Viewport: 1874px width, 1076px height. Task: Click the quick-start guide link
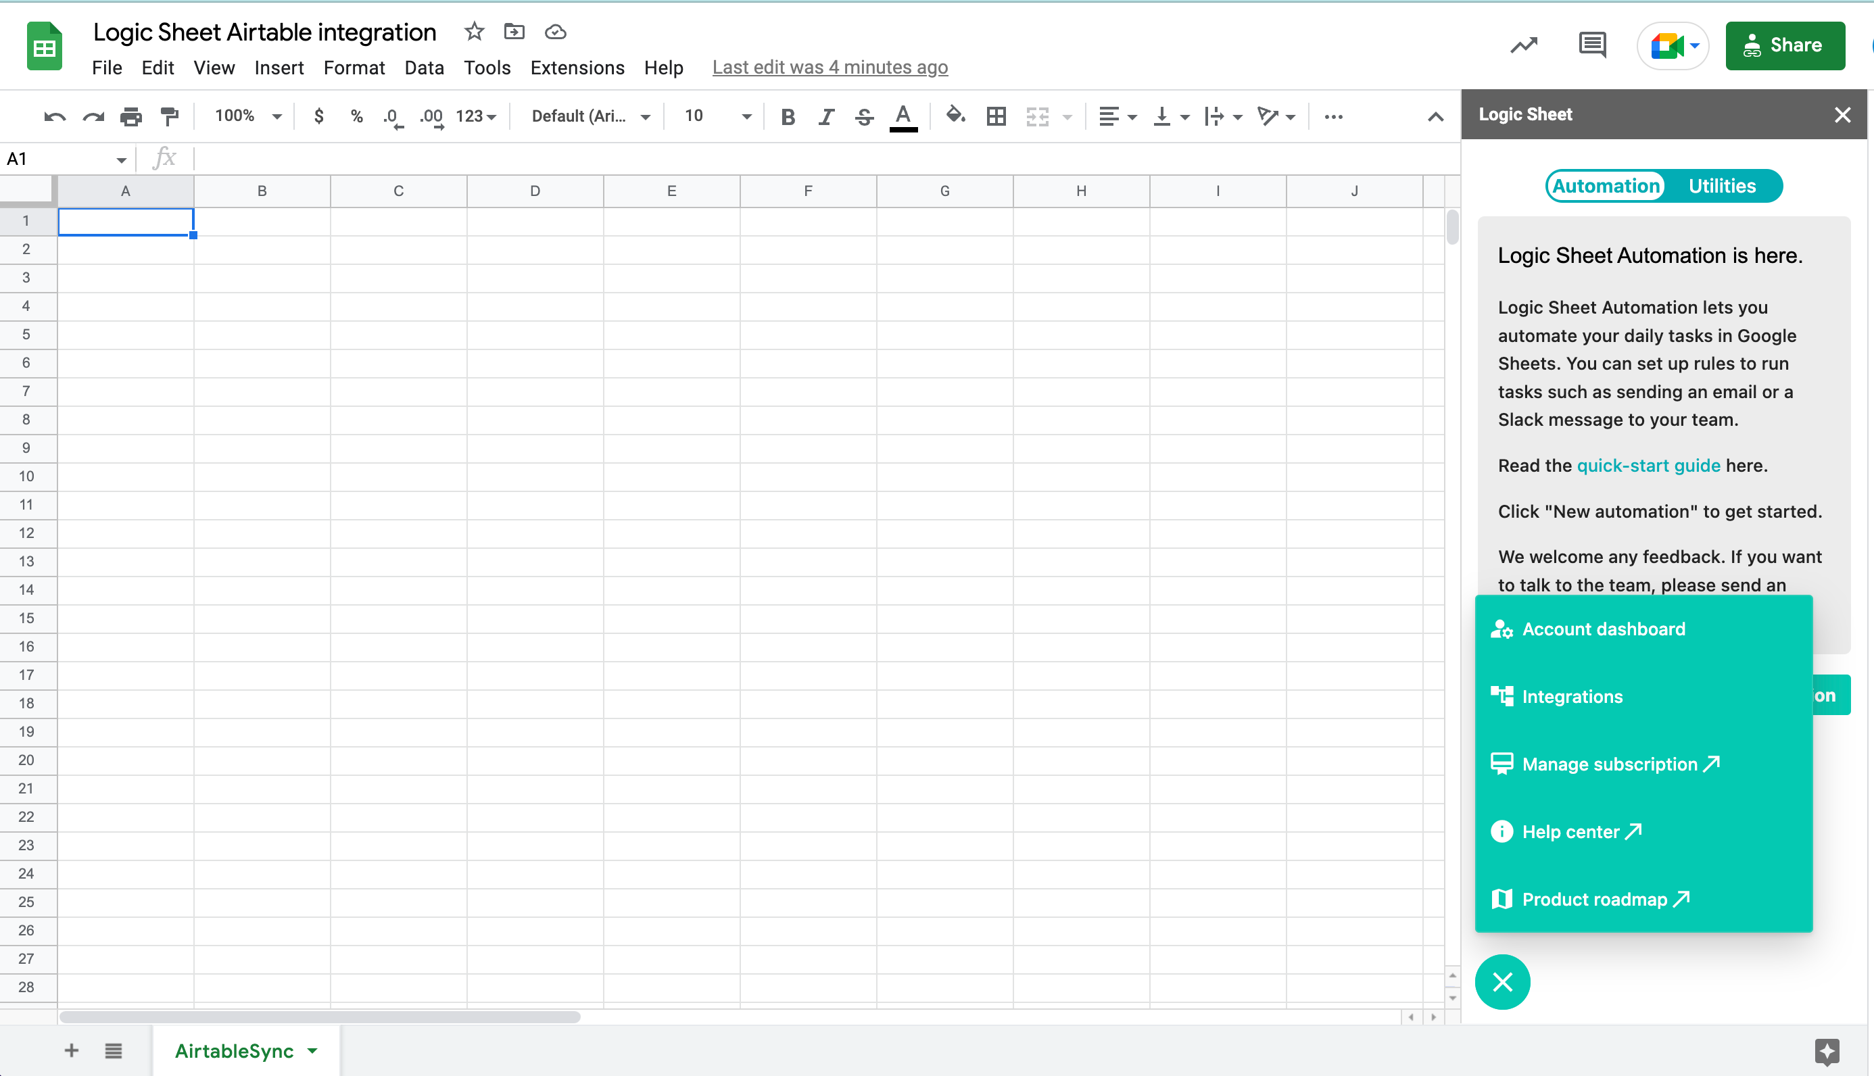pos(1649,466)
